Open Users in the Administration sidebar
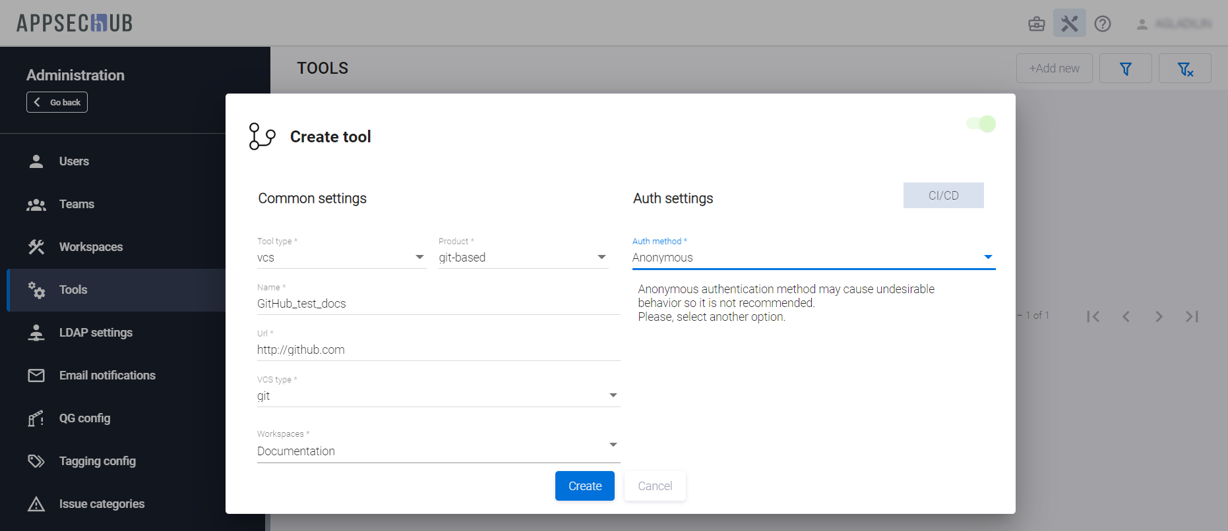The width and height of the screenshot is (1228, 531). coord(74,161)
